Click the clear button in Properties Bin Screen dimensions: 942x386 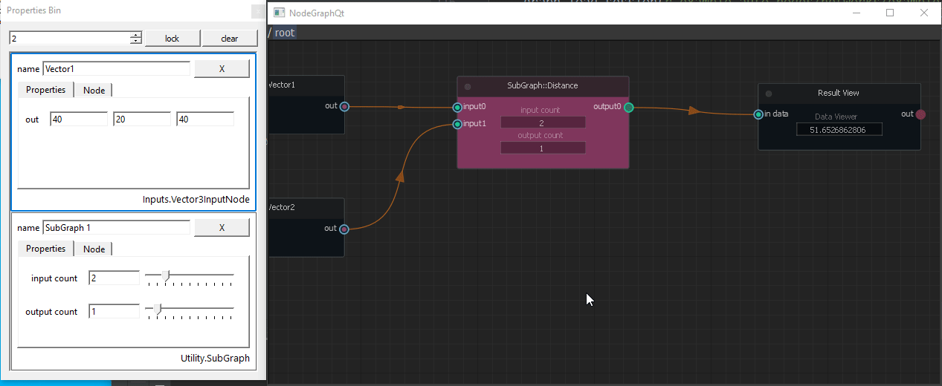(230, 39)
